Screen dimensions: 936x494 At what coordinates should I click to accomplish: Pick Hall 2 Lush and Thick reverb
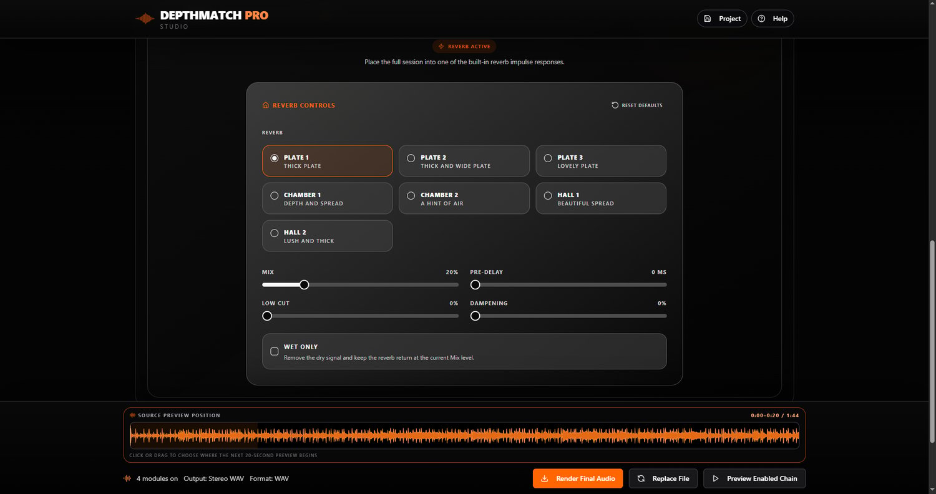[x=328, y=236]
